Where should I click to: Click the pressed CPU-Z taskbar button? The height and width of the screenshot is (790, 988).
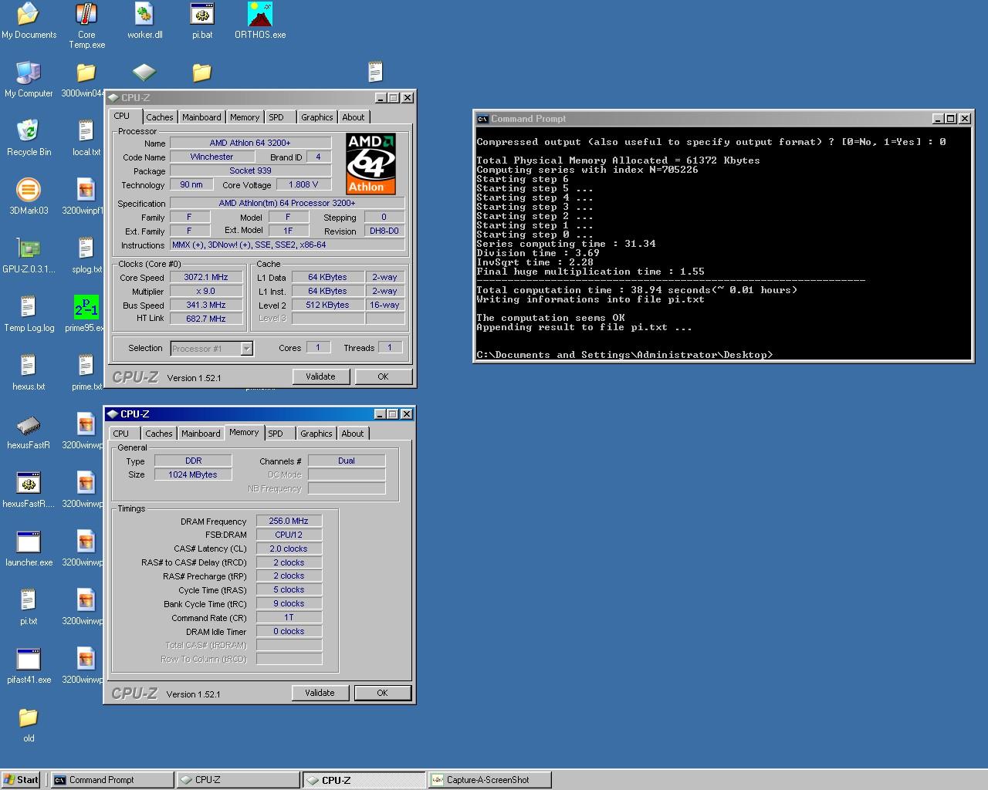(x=363, y=780)
